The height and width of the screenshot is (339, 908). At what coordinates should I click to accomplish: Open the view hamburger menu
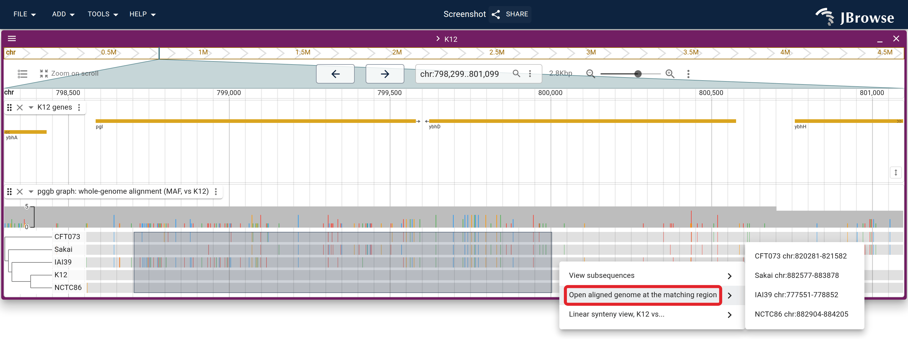coord(12,39)
